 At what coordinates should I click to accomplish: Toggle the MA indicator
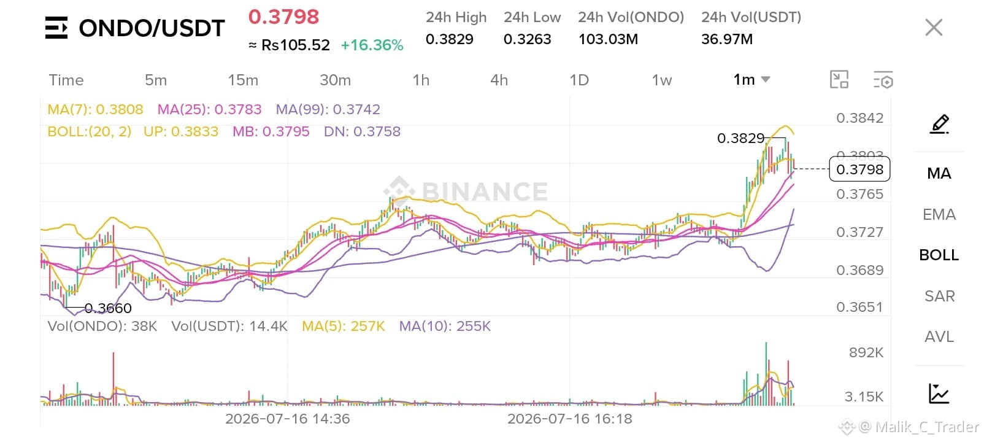pyautogui.click(x=939, y=173)
